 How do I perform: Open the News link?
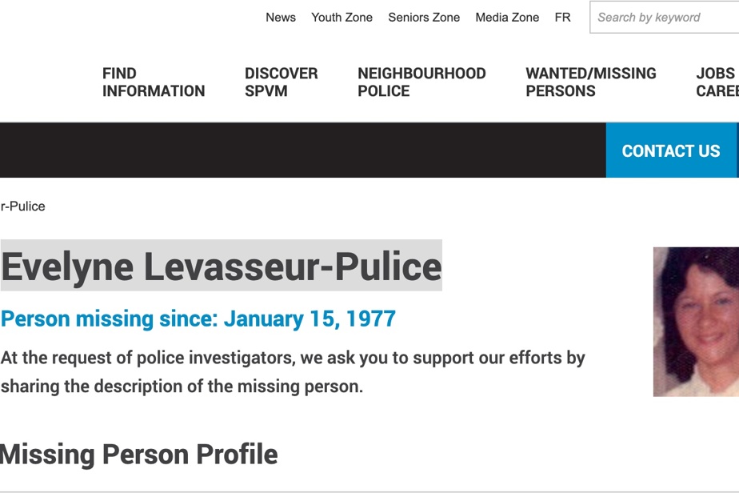[281, 18]
